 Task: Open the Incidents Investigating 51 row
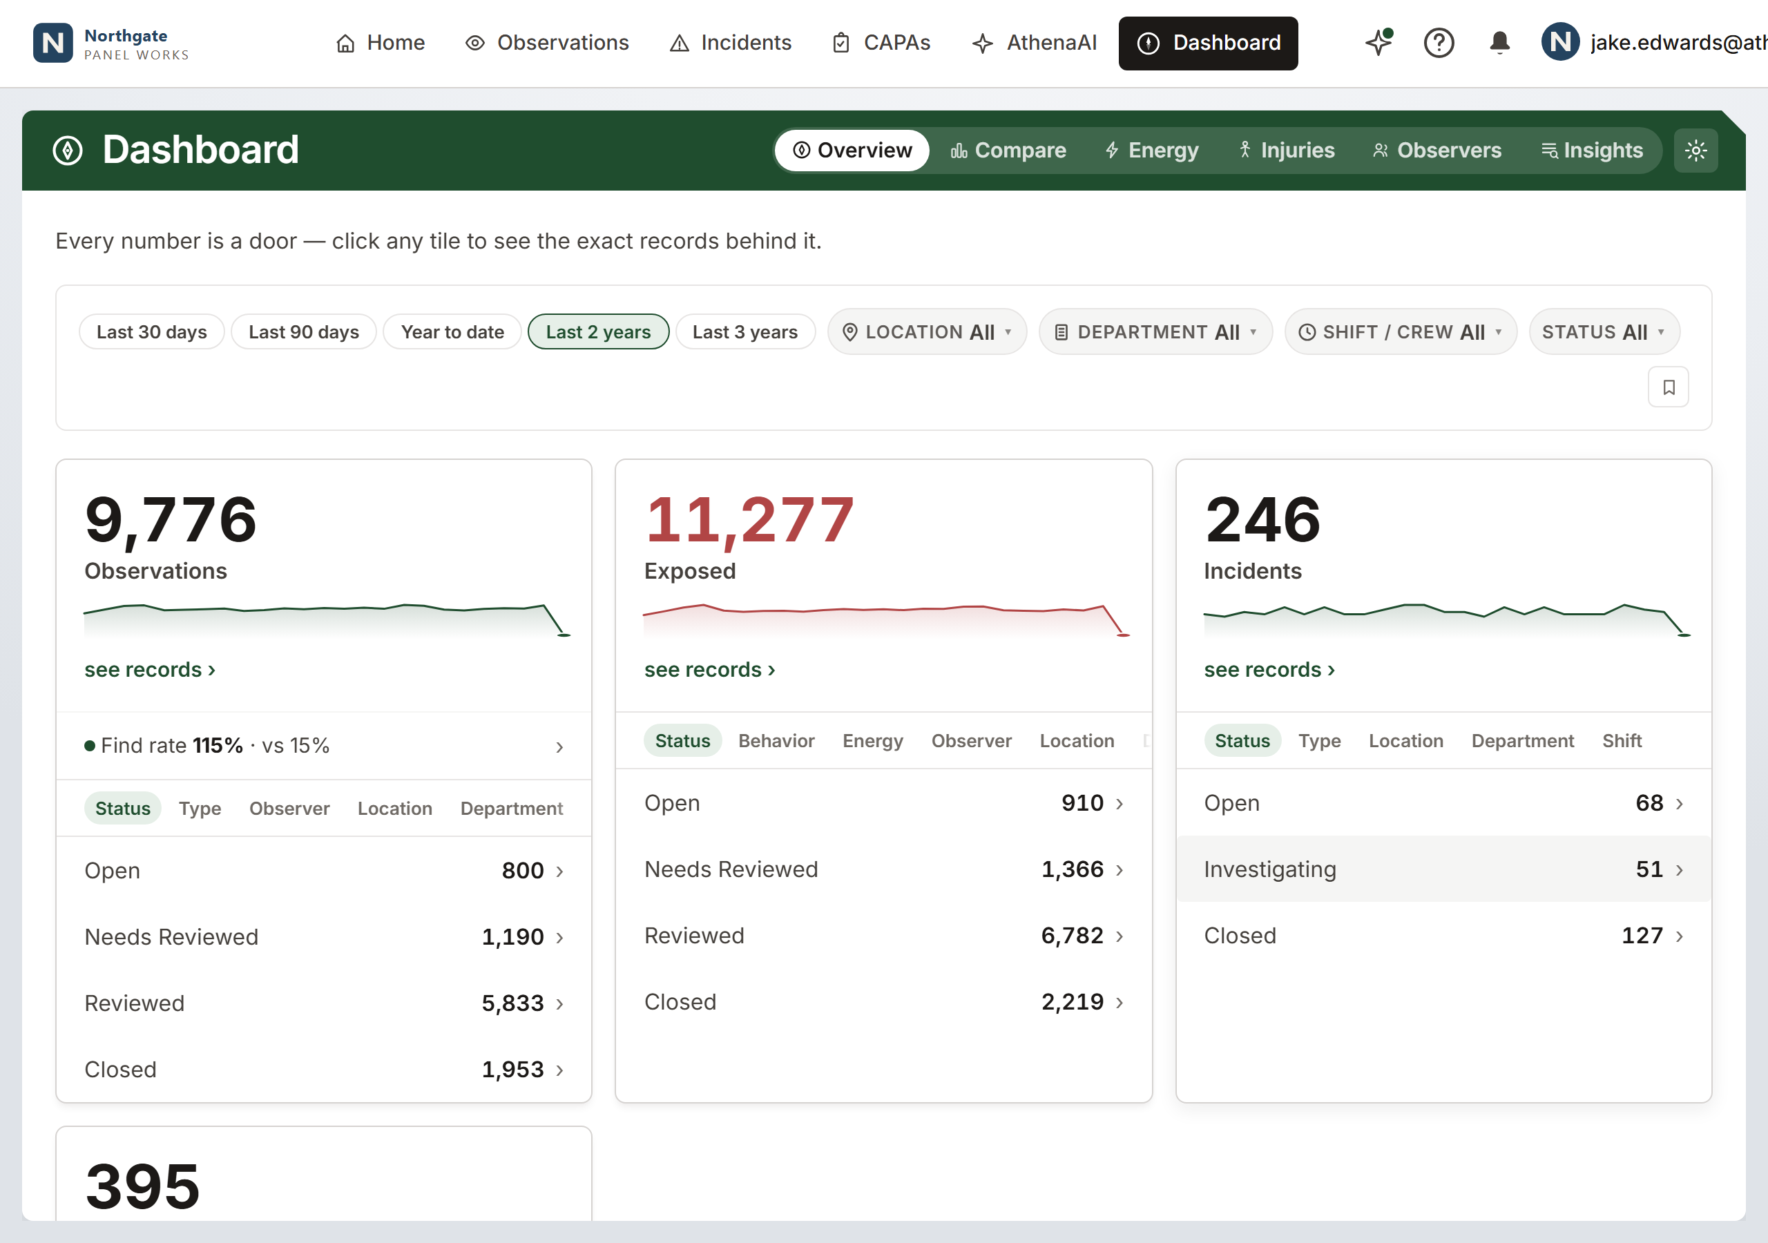click(1443, 869)
